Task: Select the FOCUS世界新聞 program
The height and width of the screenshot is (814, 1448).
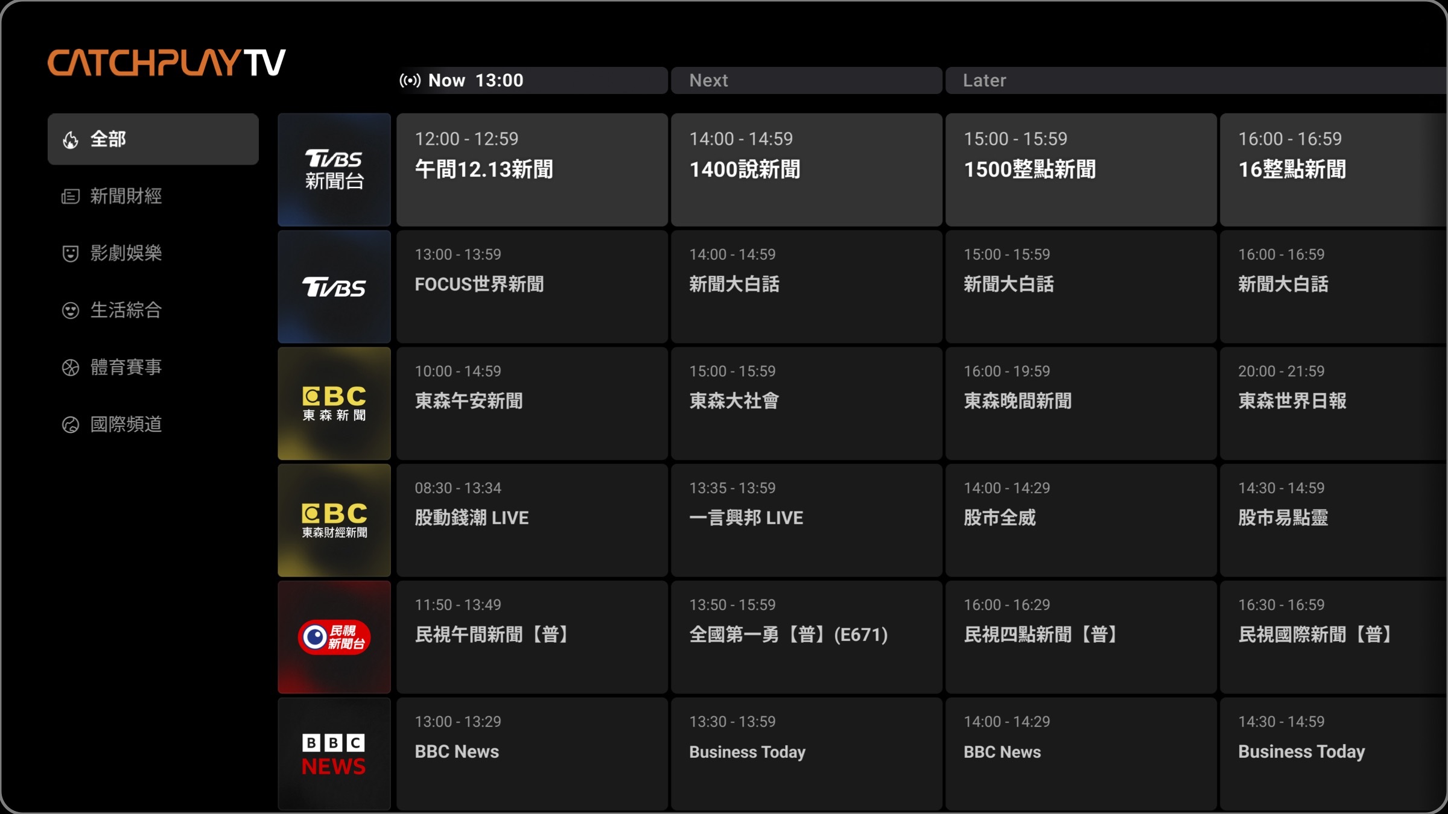Action: tap(532, 287)
